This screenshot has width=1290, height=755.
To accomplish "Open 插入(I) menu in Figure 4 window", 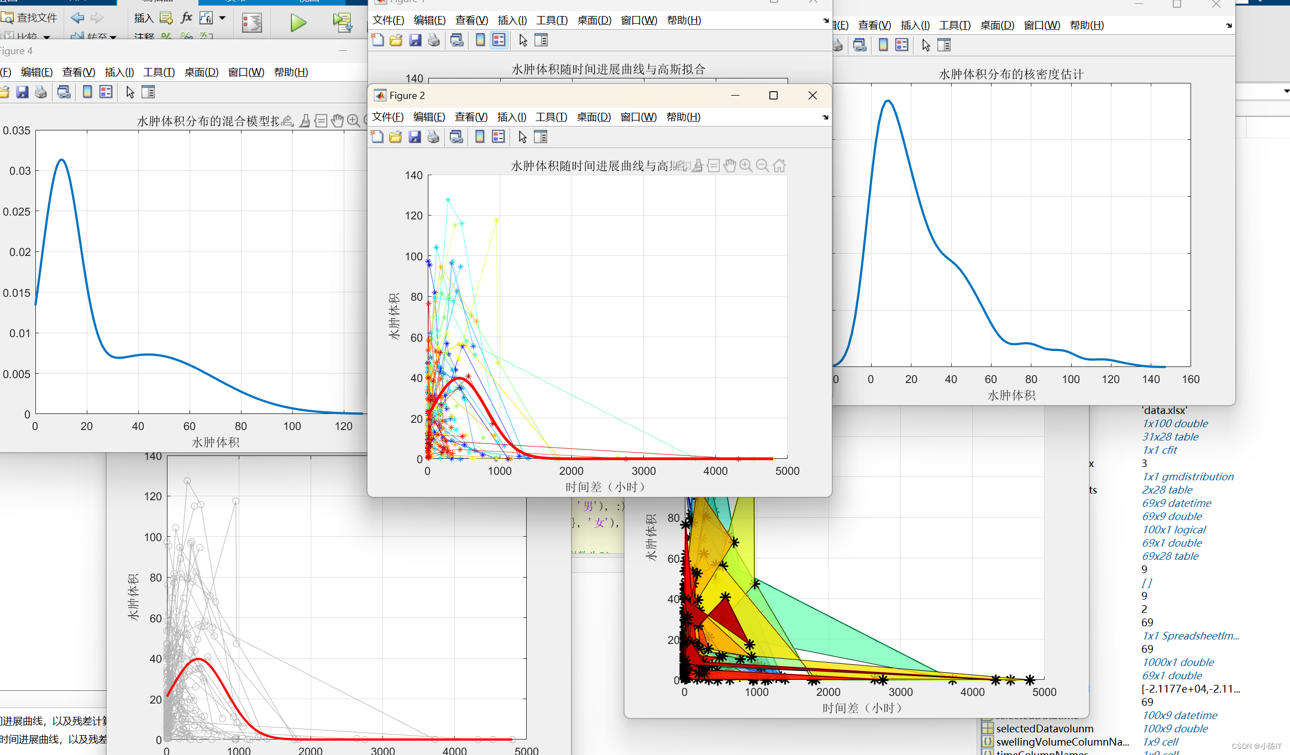I will coord(119,72).
